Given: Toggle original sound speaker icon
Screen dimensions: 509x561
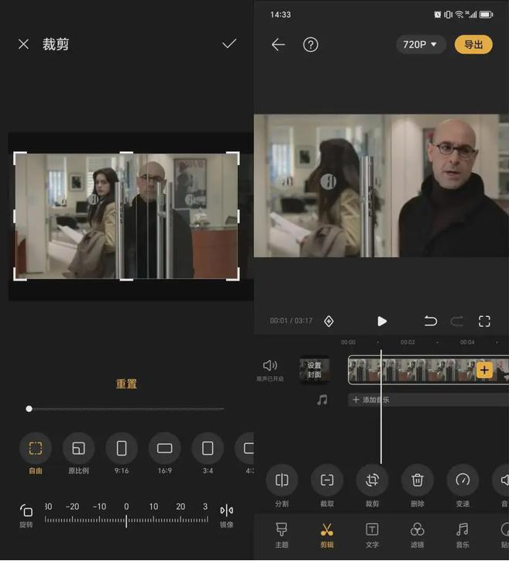Looking at the screenshot, I should (x=270, y=365).
